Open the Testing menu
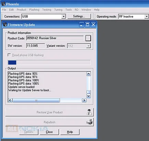This screenshot has width=149, height=141. point(47,10)
